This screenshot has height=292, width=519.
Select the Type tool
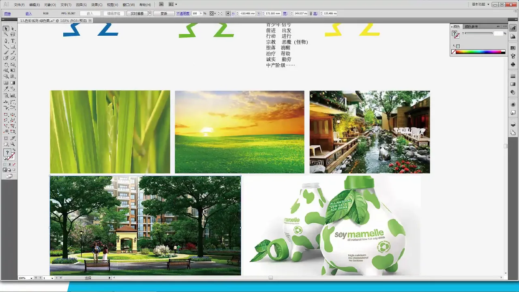click(x=13, y=41)
